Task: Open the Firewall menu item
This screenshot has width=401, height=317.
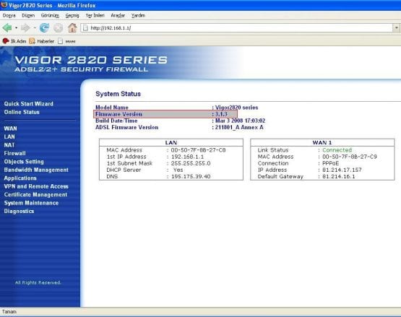Action: pos(15,153)
